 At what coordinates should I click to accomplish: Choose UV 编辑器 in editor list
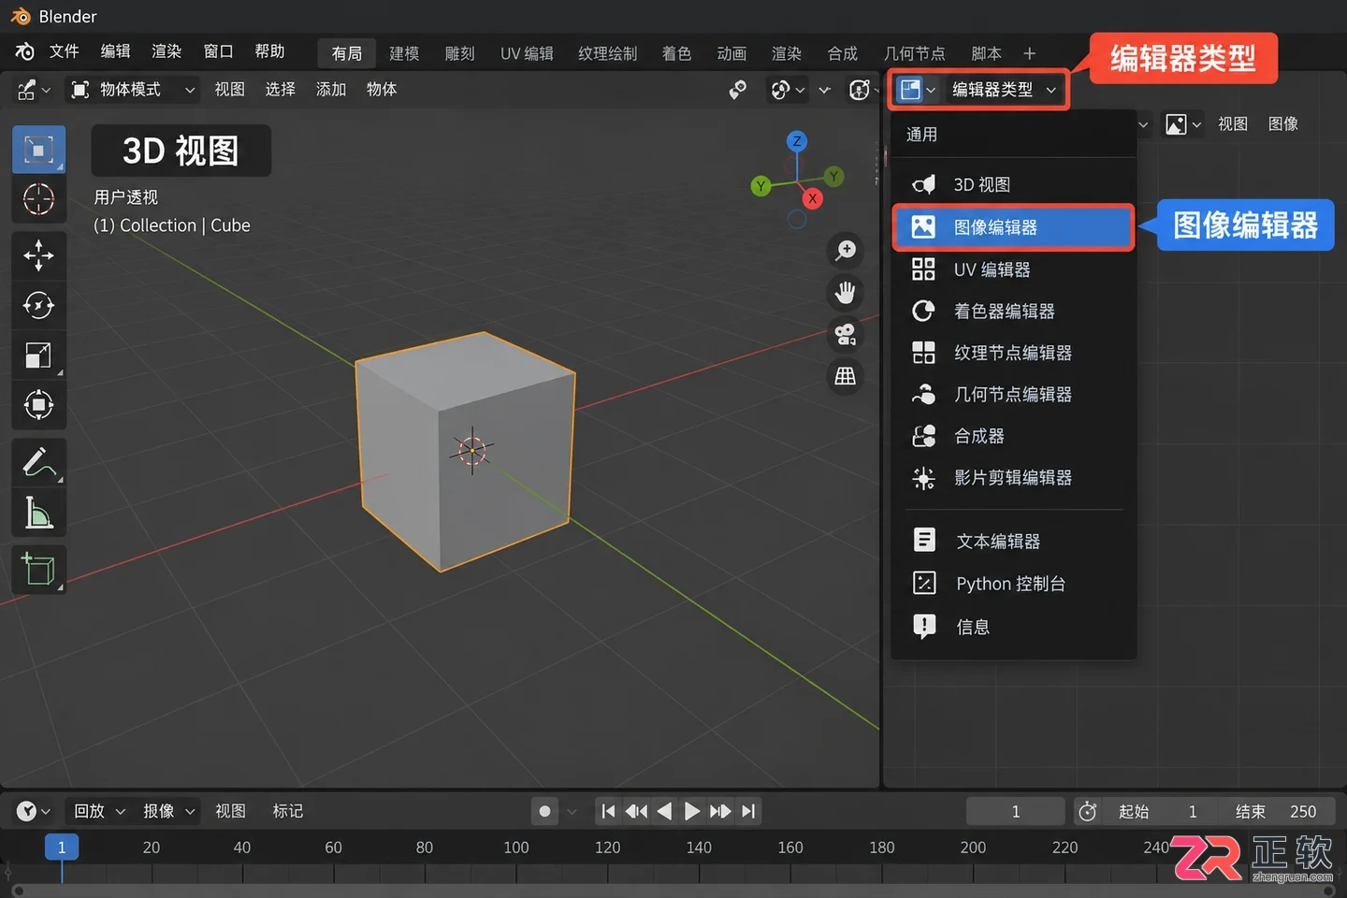pyautogui.click(x=1013, y=269)
